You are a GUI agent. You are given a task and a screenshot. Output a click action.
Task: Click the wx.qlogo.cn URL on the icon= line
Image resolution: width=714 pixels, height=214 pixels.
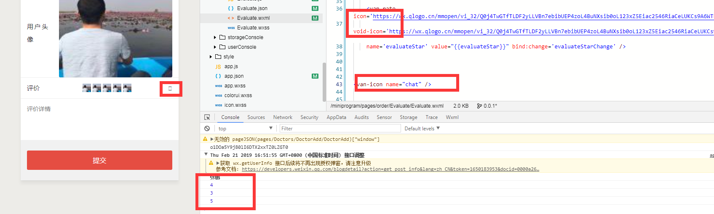[543, 16]
